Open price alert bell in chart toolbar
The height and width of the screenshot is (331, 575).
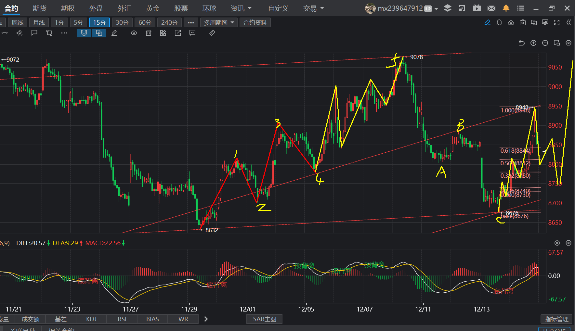point(499,22)
